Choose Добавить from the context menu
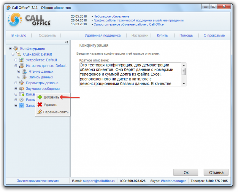This screenshot has width=238, height=192. 53,97
